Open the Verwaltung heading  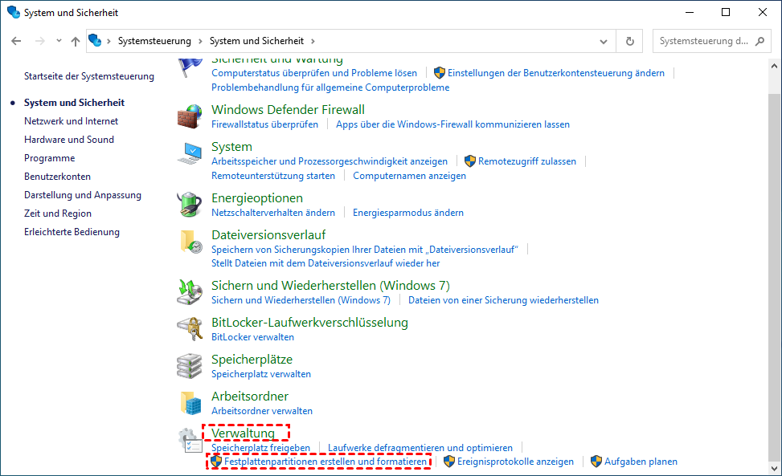tap(243, 433)
